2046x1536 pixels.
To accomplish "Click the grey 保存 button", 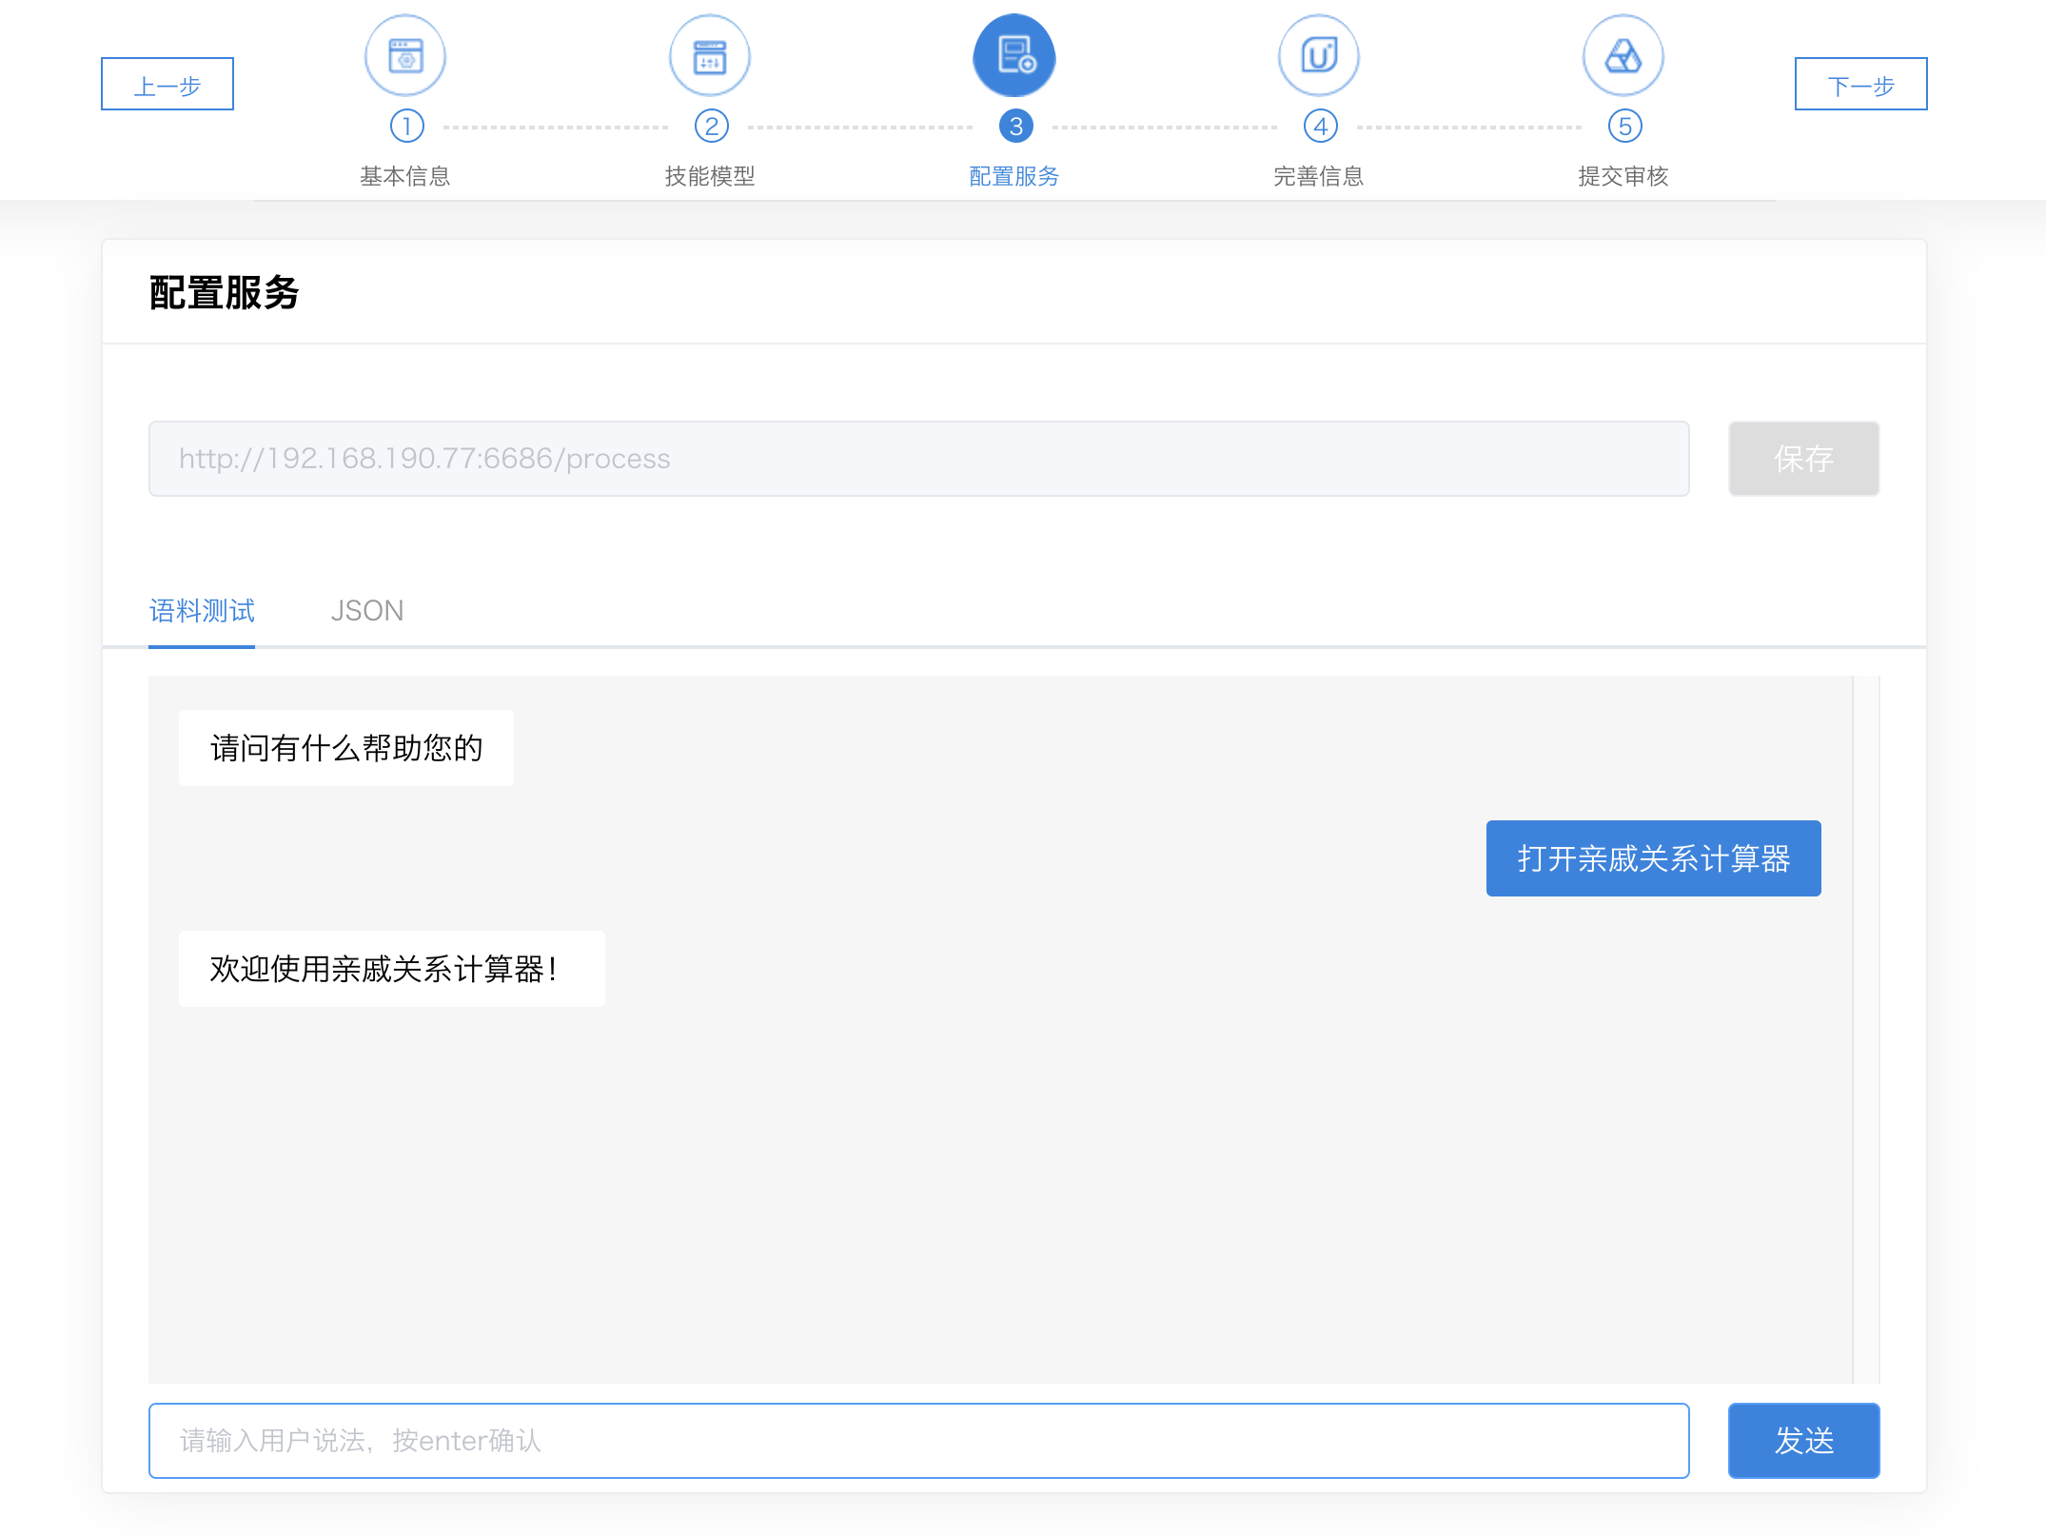I will (1803, 459).
